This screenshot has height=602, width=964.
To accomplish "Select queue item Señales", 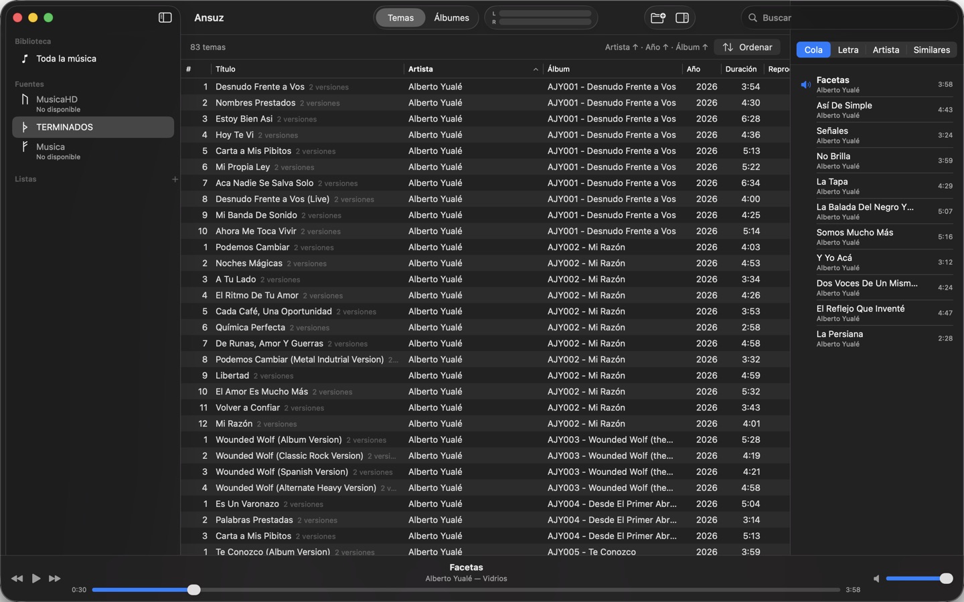I will click(x=878, y=135).
